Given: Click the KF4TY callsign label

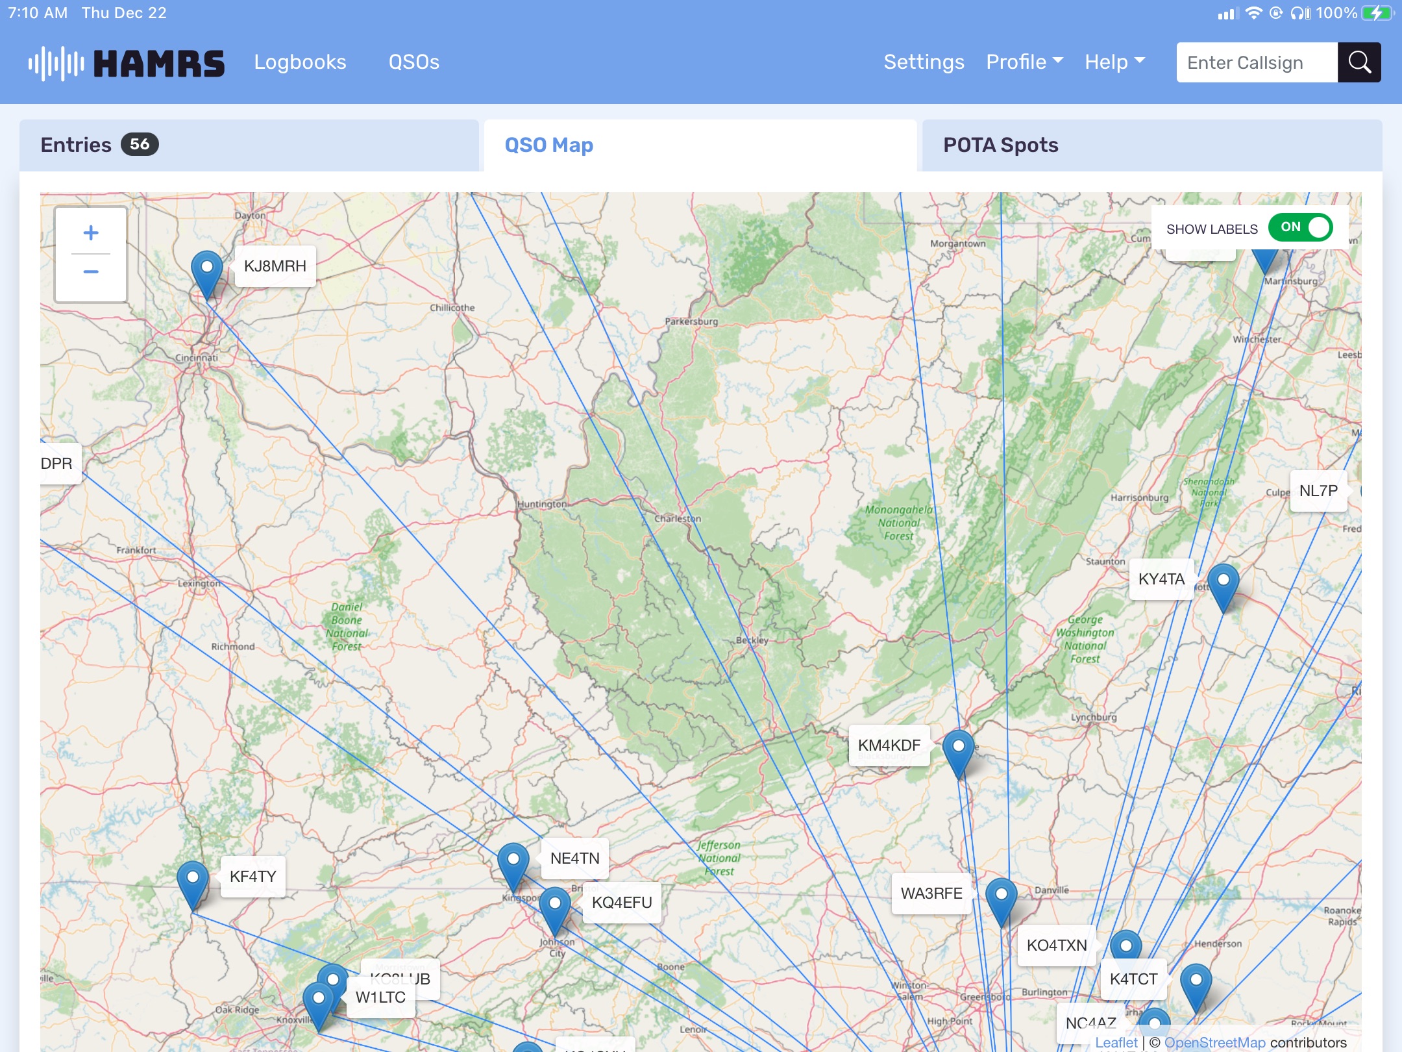Looking at the screenshot, I should (253, 877).
